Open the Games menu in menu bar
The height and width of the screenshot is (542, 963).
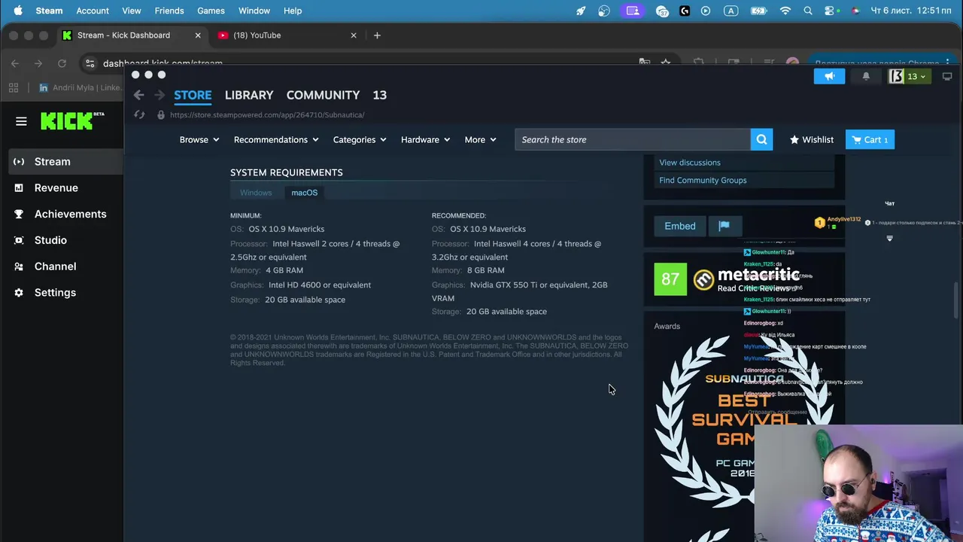[x=211, y=11]
